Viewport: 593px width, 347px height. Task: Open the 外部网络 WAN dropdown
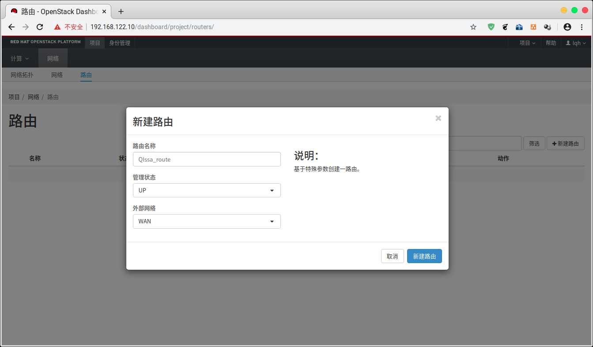pyautogui.click(x=207, y=221)
